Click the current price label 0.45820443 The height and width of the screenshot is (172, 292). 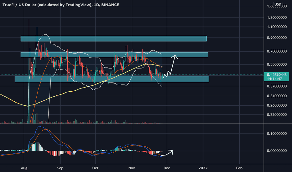(x=277, y=74)
